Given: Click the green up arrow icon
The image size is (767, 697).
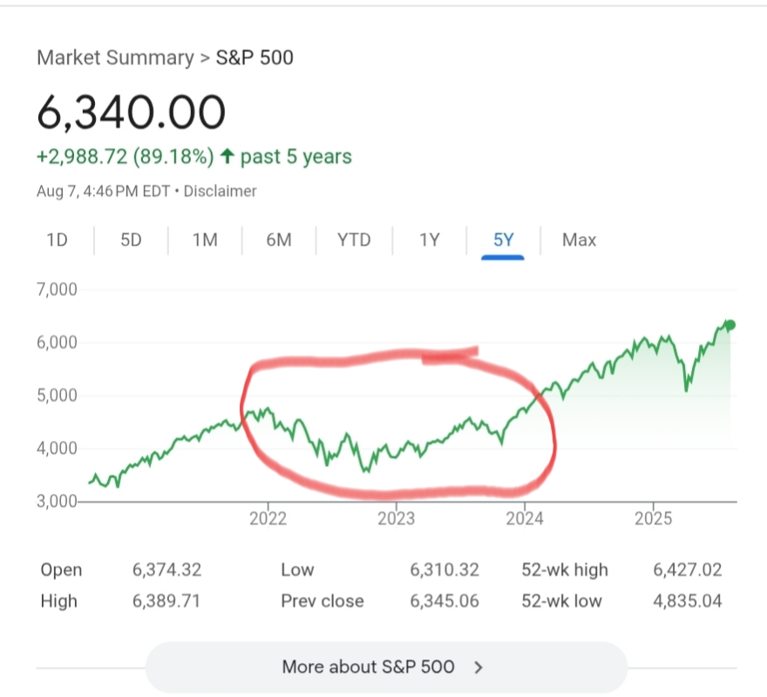Looking at the screenshot, I should (227, 157).
